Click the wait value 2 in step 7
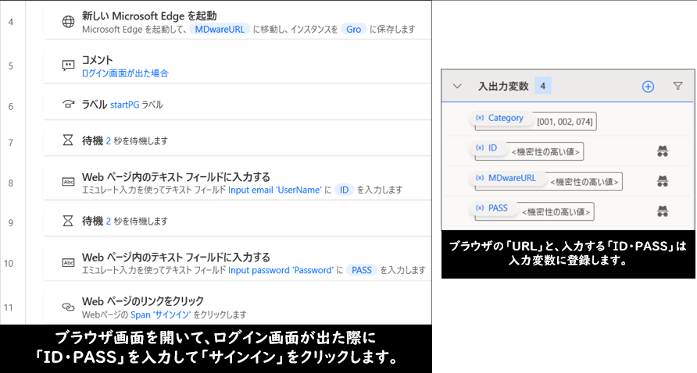697x373 pixels. [108, 140]
